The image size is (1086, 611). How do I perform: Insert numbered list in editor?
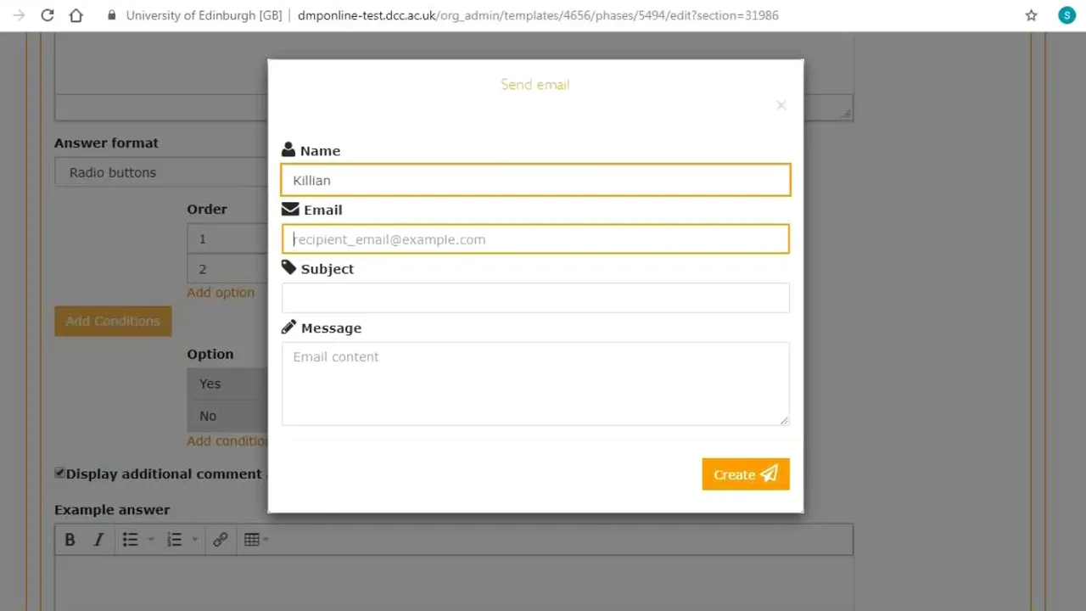(x=175, y=540)
